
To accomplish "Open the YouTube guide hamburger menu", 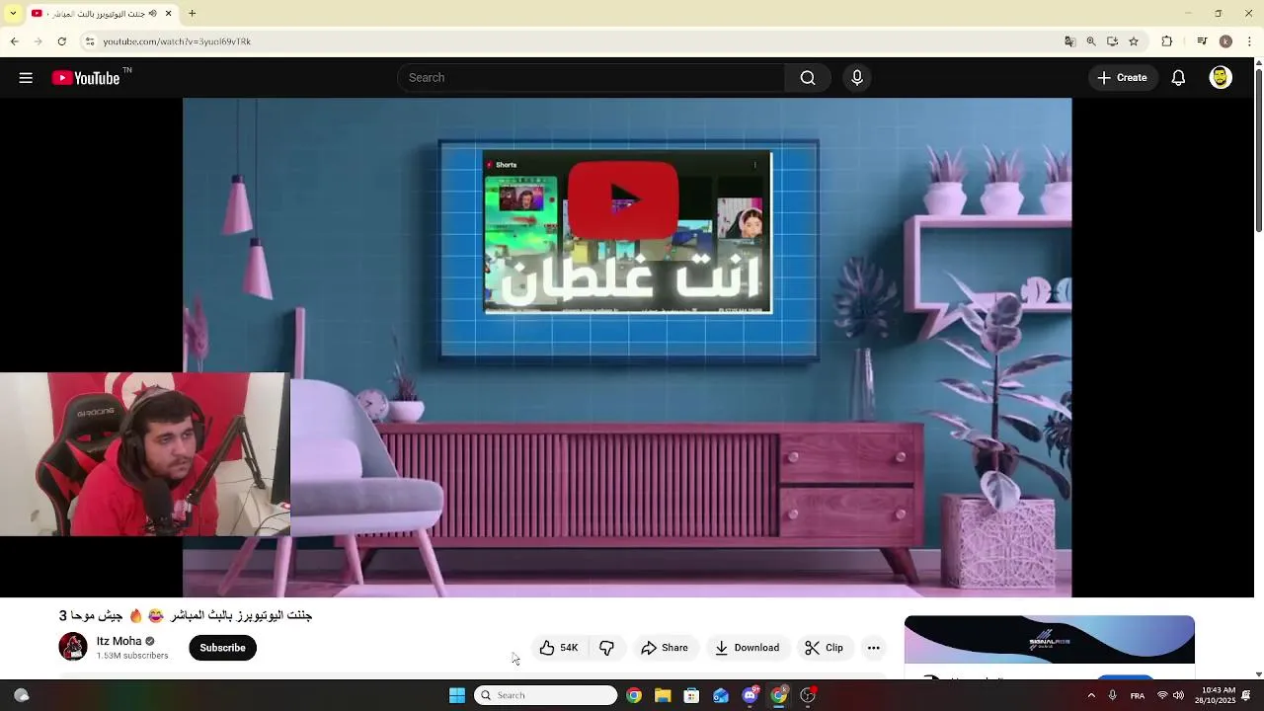I will (x=26, y=78).
